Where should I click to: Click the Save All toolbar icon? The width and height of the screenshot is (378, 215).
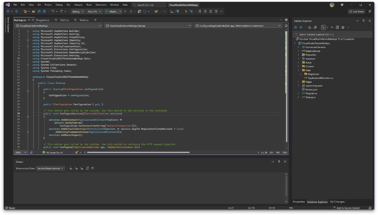pos(44,11)
